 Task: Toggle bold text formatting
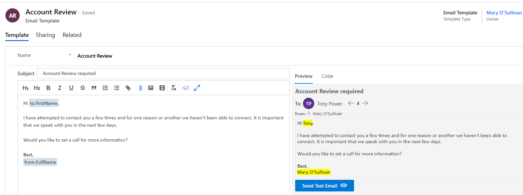[48, 88]
